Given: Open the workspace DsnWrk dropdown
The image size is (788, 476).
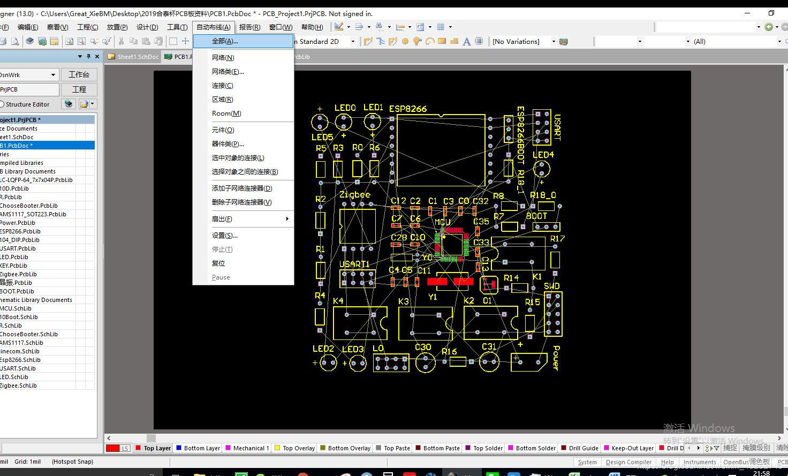Looking at the screenshot, I should (53, 75).
